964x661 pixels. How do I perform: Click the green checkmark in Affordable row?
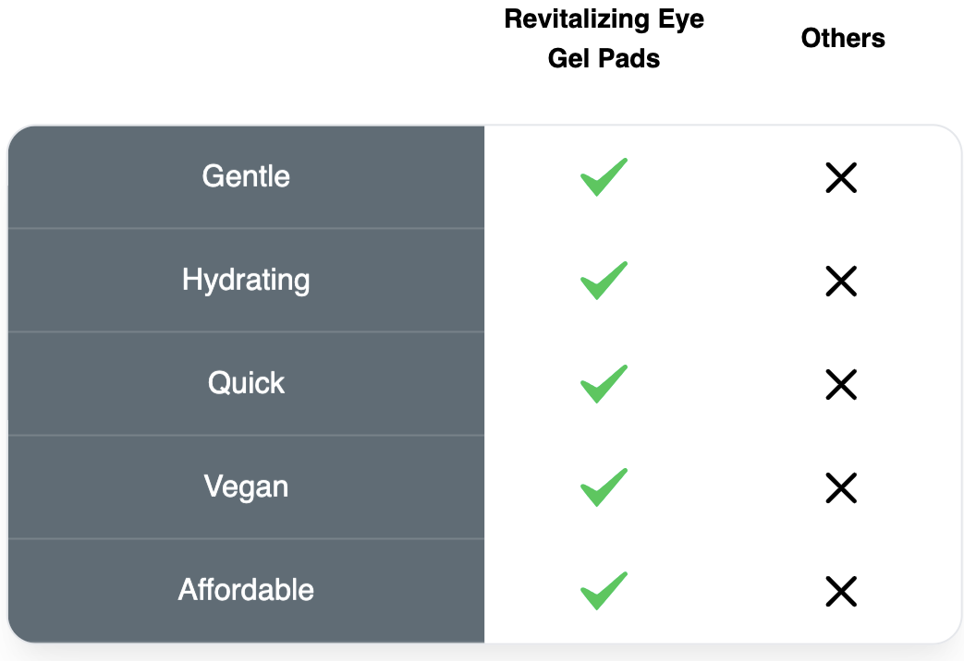click(604, 591)
